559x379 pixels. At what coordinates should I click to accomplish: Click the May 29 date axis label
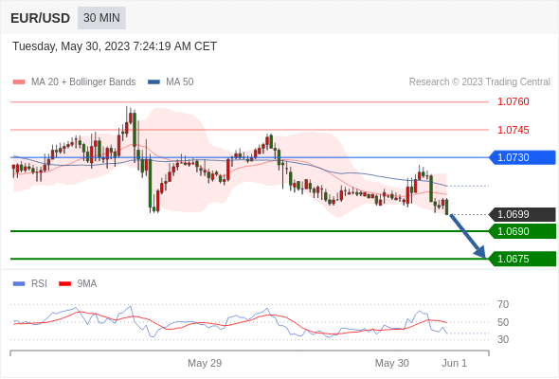tap(205, 363)
